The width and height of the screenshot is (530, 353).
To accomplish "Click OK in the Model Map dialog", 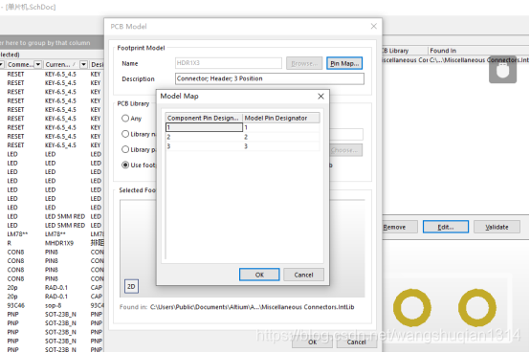I will click(259, 275).
